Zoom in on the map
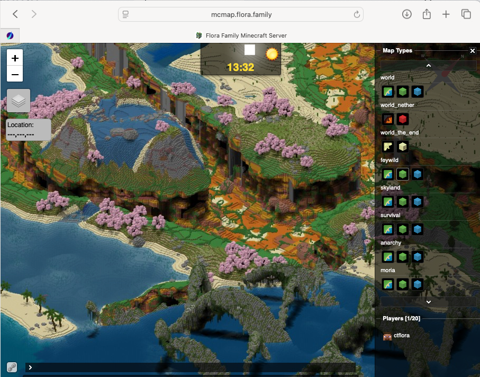Image resolution: width=480 pixels, height=377 pixels. [15, 58]
